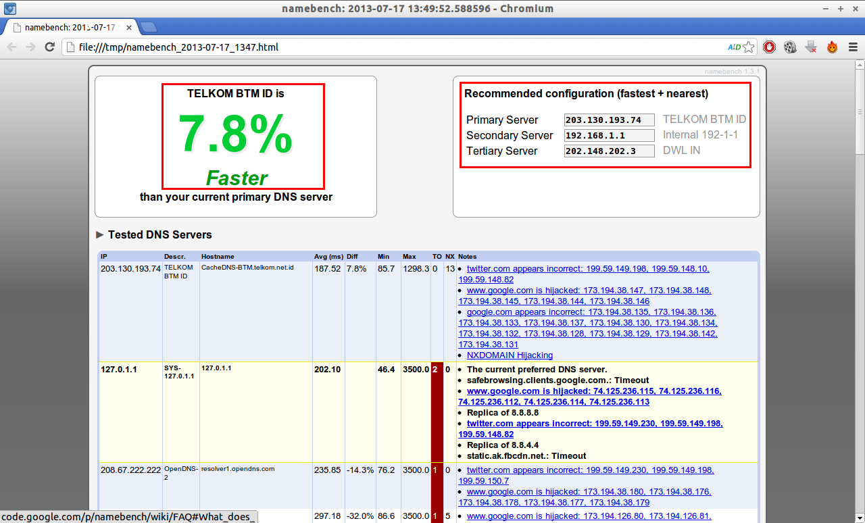This screenshot has height=523, width=865.
Task: Open 127.0.1.1's www.google.com is hijacked link
Action: [590, 396]
